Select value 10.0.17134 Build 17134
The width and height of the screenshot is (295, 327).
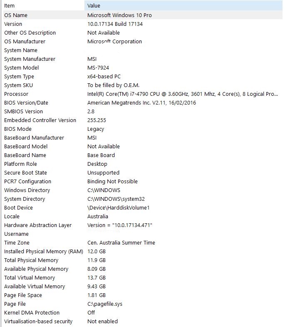coord(115,24)
